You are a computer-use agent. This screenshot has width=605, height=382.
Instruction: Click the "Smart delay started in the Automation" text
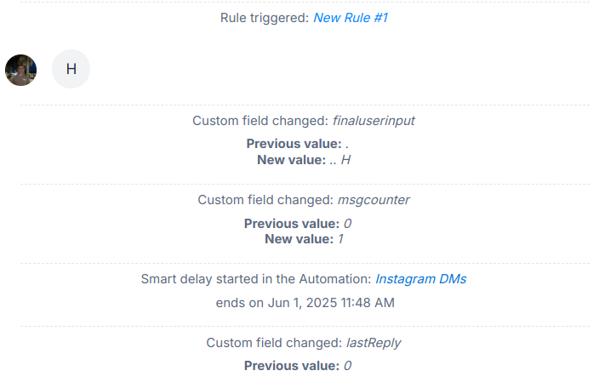[256, 279]
